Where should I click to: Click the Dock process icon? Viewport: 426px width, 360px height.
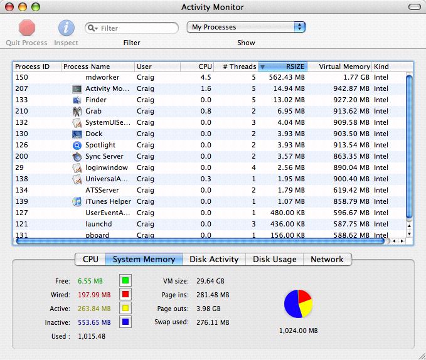pos(77,134)
